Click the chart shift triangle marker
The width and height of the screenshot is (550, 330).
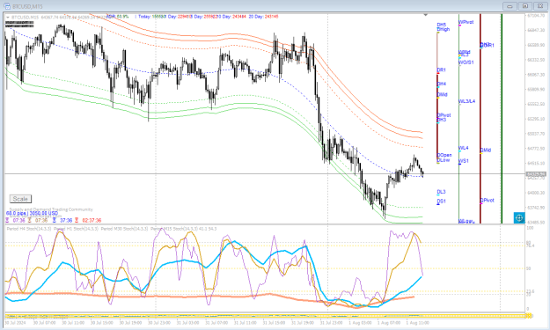[x=425, y=15]
